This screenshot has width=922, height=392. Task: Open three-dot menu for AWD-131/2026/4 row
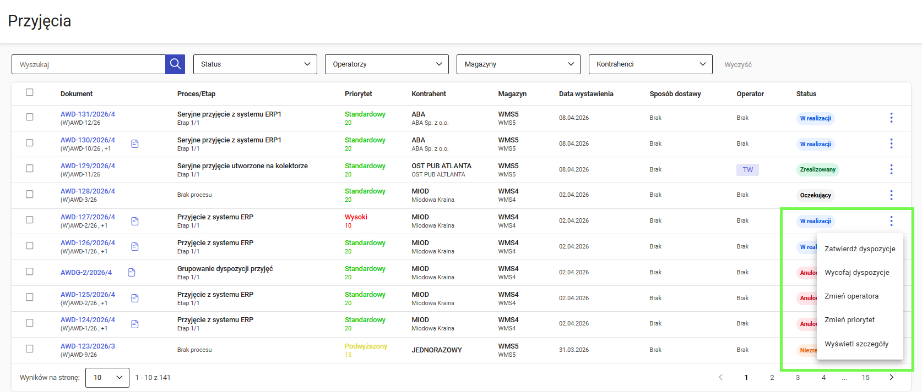click(x=891, y=118)
